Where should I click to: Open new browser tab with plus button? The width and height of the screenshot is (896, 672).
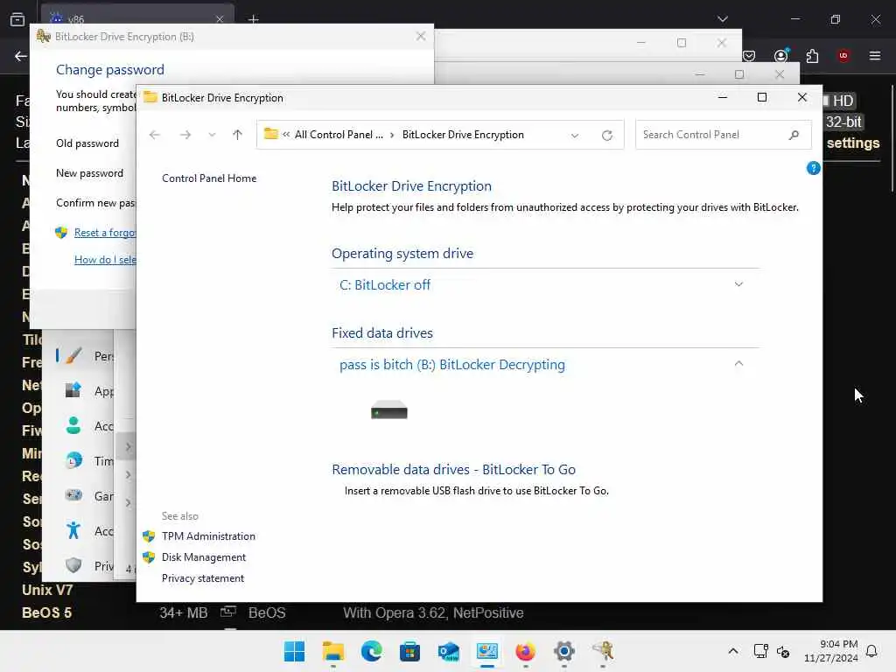click(x=253, y=19)
